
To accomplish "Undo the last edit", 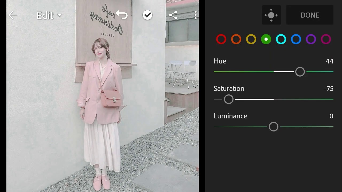I will [122, 15].
